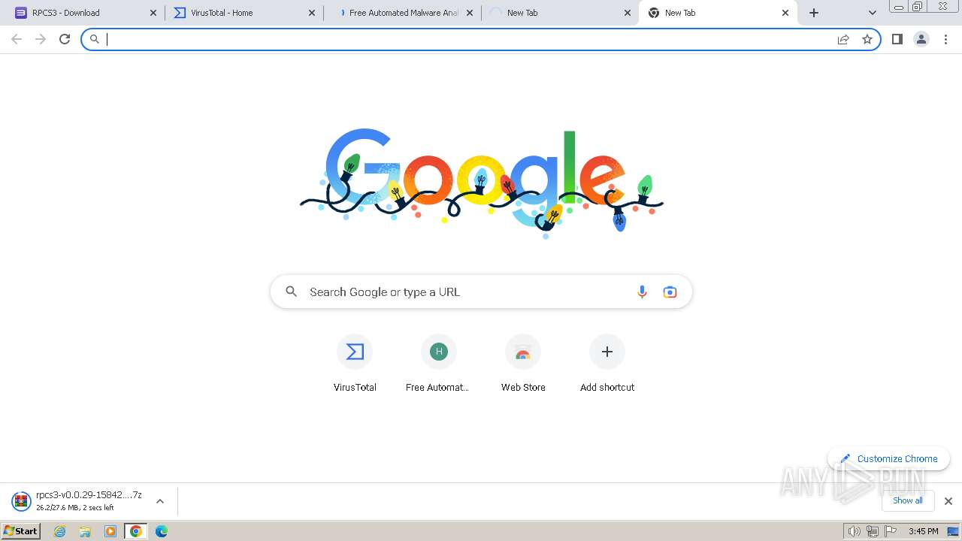This screenshot has width=962, height=541.
Task: Launch Microsoft Edge from taskbar
Action: (x=161, y=531)
